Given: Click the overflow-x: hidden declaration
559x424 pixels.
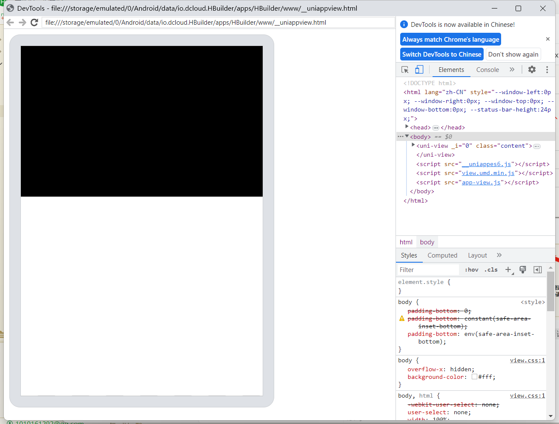Looking at the screenshot, I should 441,369.
